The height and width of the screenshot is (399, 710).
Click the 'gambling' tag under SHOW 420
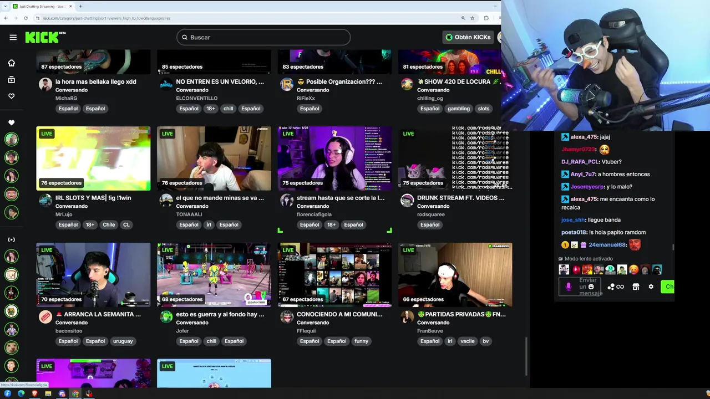tap(458, 109)
